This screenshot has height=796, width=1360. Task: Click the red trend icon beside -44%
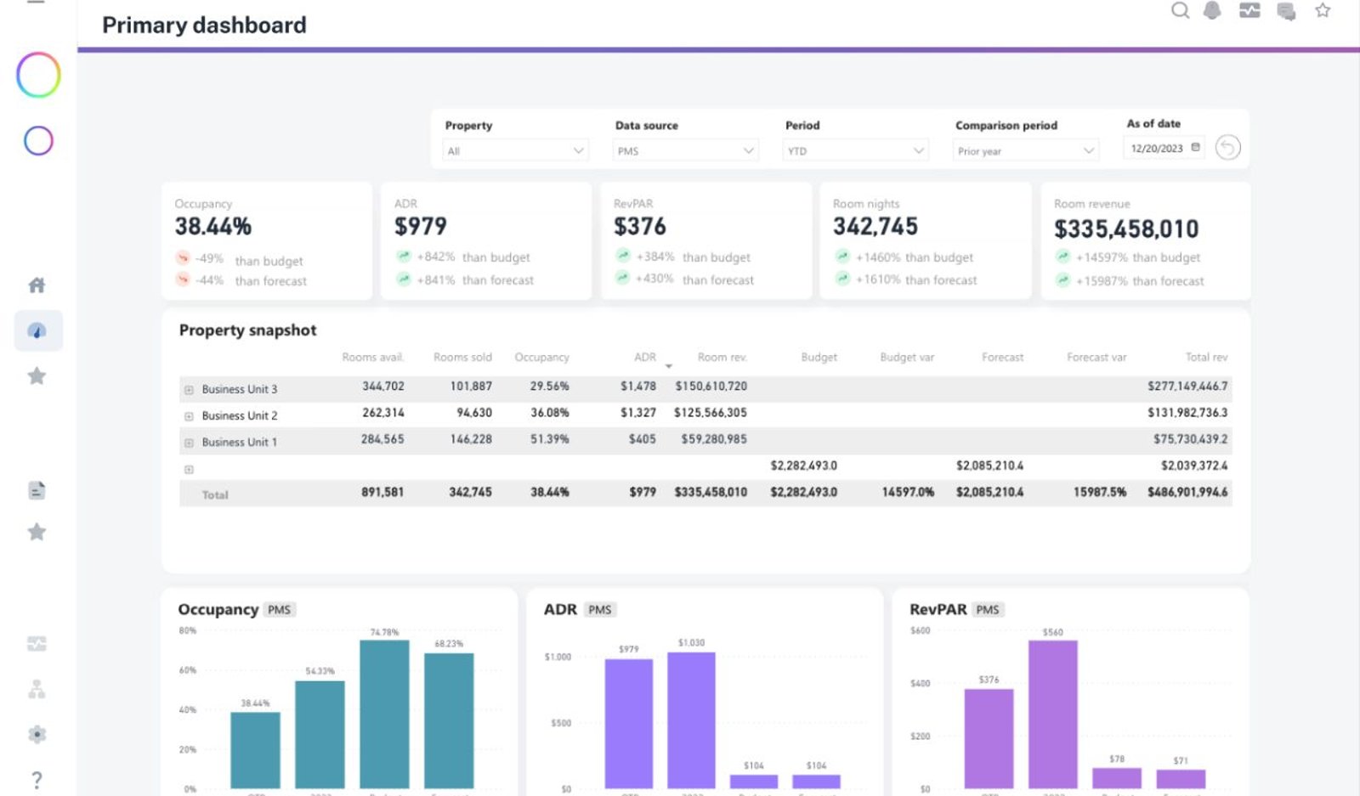point(183,279)
